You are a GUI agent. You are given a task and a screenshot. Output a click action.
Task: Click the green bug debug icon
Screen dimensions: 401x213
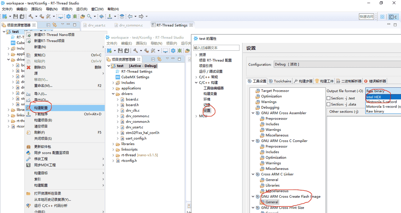coord(75,16)
